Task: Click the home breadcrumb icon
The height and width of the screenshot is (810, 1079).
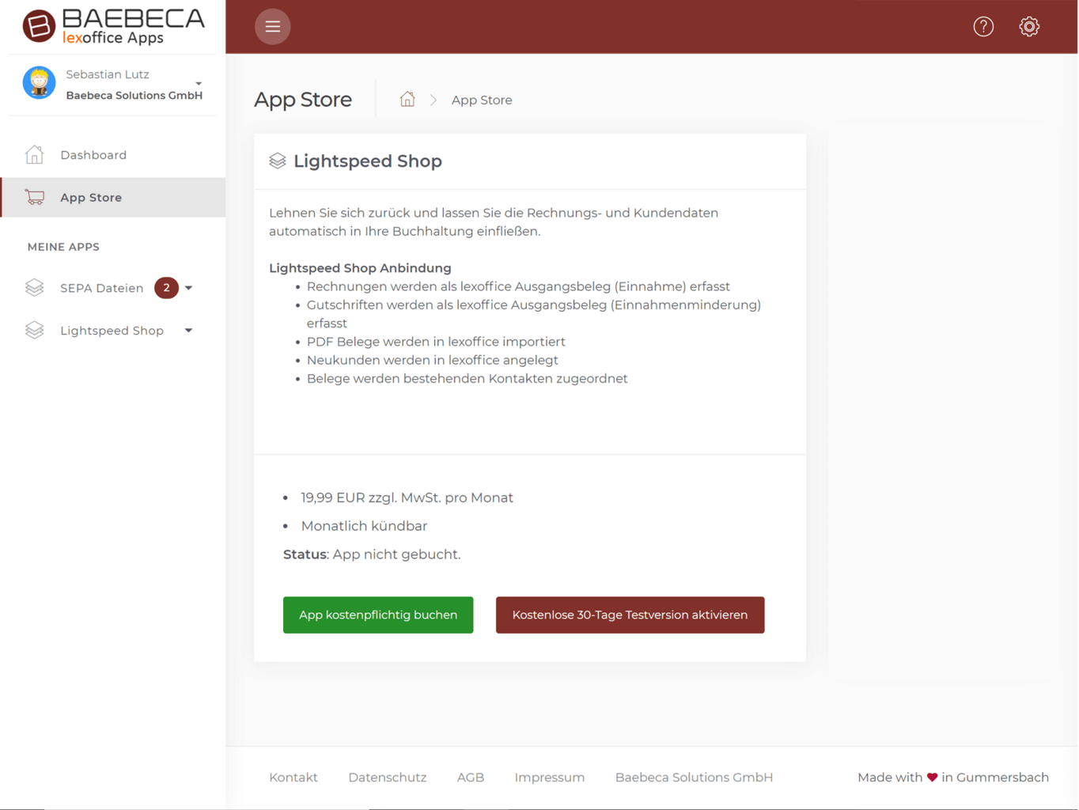Action: click(x=407, y=100)
